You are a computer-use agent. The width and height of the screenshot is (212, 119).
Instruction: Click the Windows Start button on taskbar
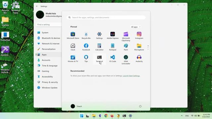pos(81,116)
